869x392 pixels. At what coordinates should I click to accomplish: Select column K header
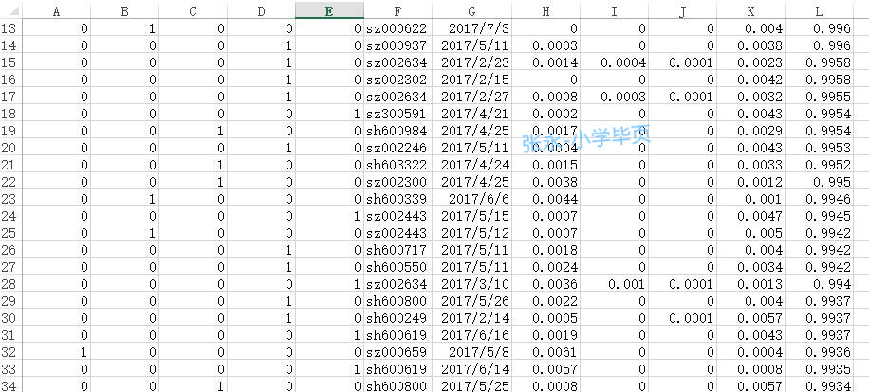point(750,10)
